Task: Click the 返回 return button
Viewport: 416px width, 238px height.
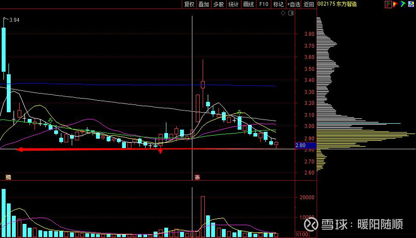Action: point(309,4)
